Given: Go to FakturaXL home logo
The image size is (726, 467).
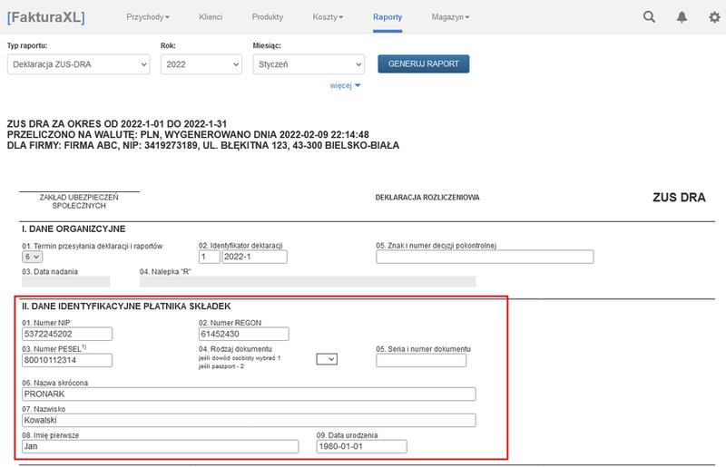Looking at the screenshot, I should coord(46,17).
